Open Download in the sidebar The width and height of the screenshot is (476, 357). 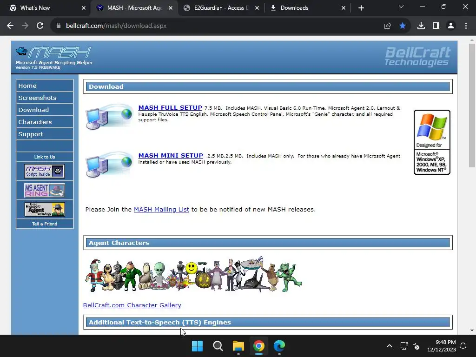[x=45, y=110]
